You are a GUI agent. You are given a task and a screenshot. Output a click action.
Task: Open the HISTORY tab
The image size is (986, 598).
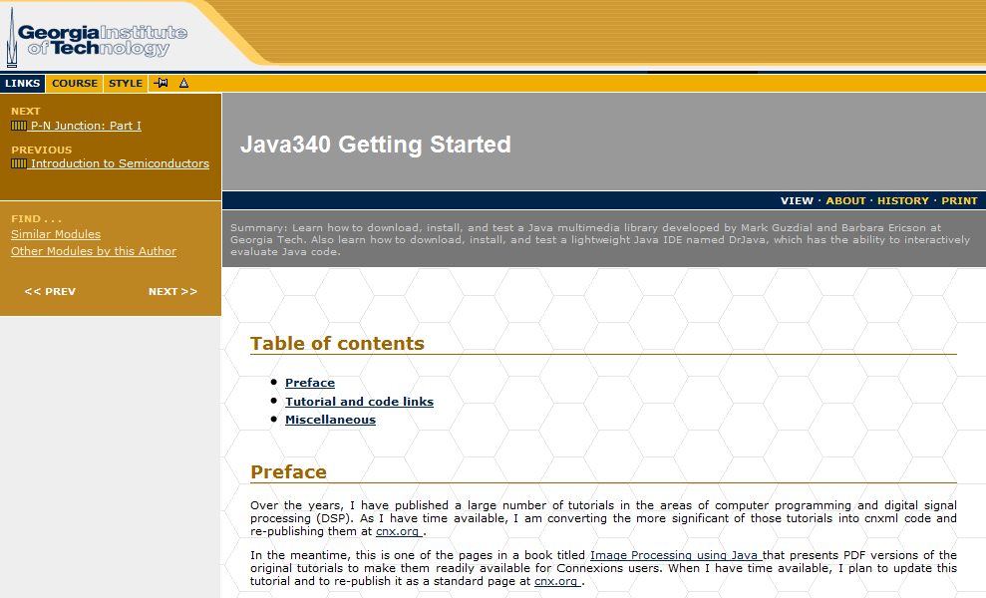(903, 200)
